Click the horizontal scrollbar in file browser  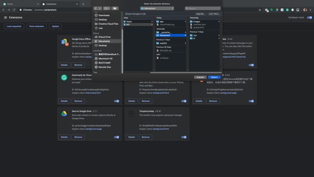coord(186,73)
